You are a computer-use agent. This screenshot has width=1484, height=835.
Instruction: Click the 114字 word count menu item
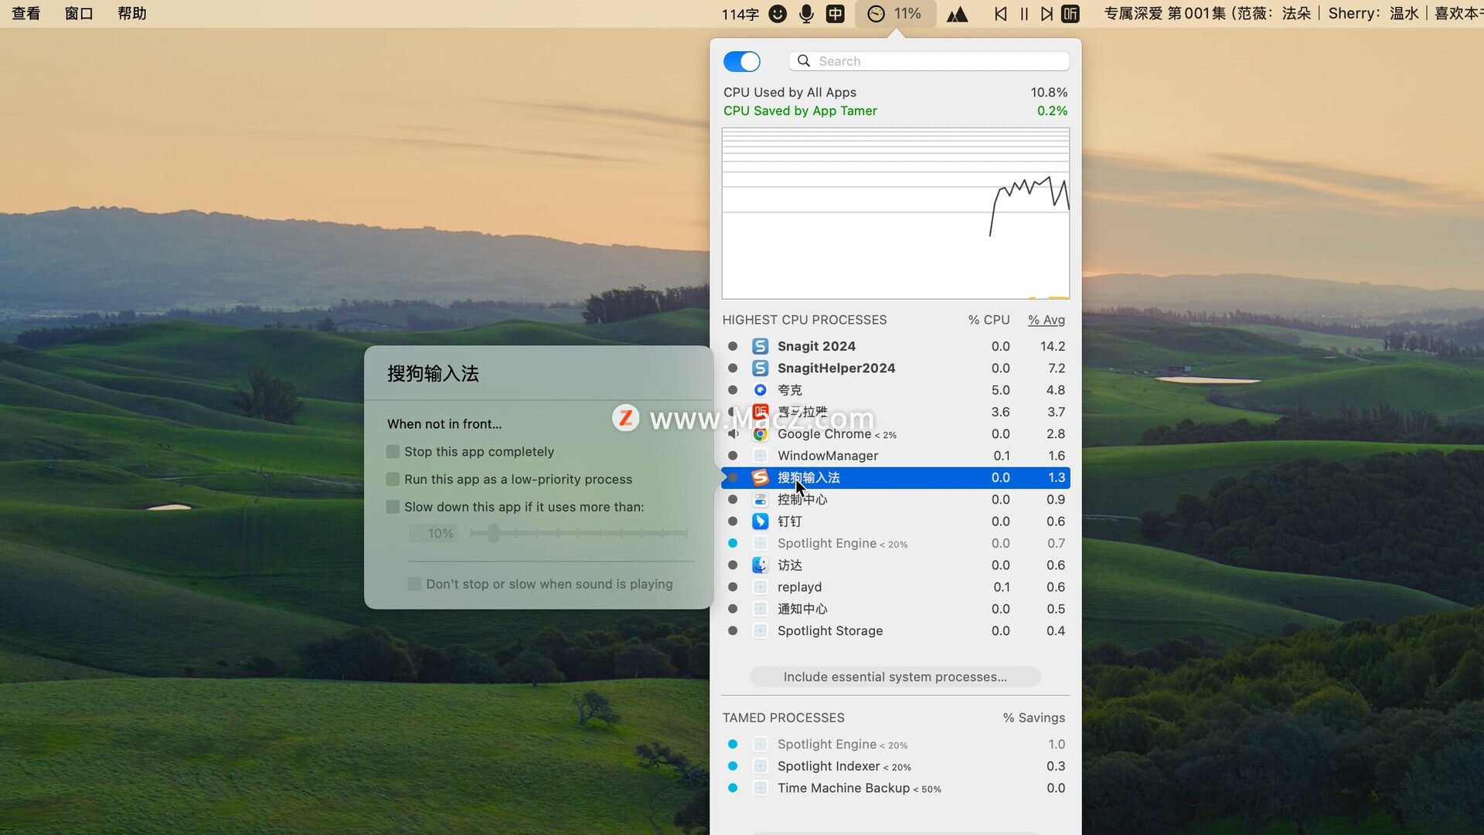click(740, 14)
